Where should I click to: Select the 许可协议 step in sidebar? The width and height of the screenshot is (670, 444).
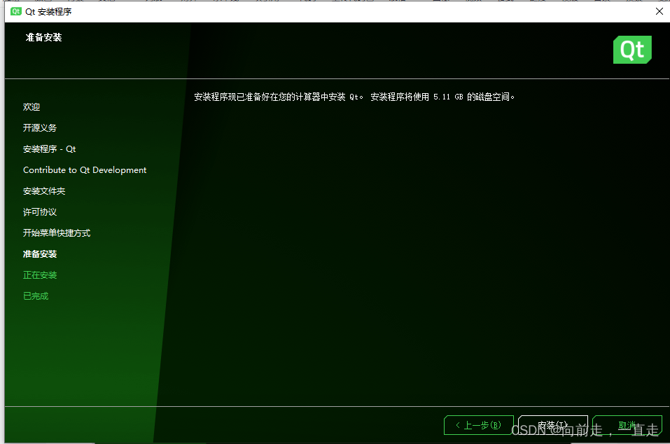click(x=40, y=212)
